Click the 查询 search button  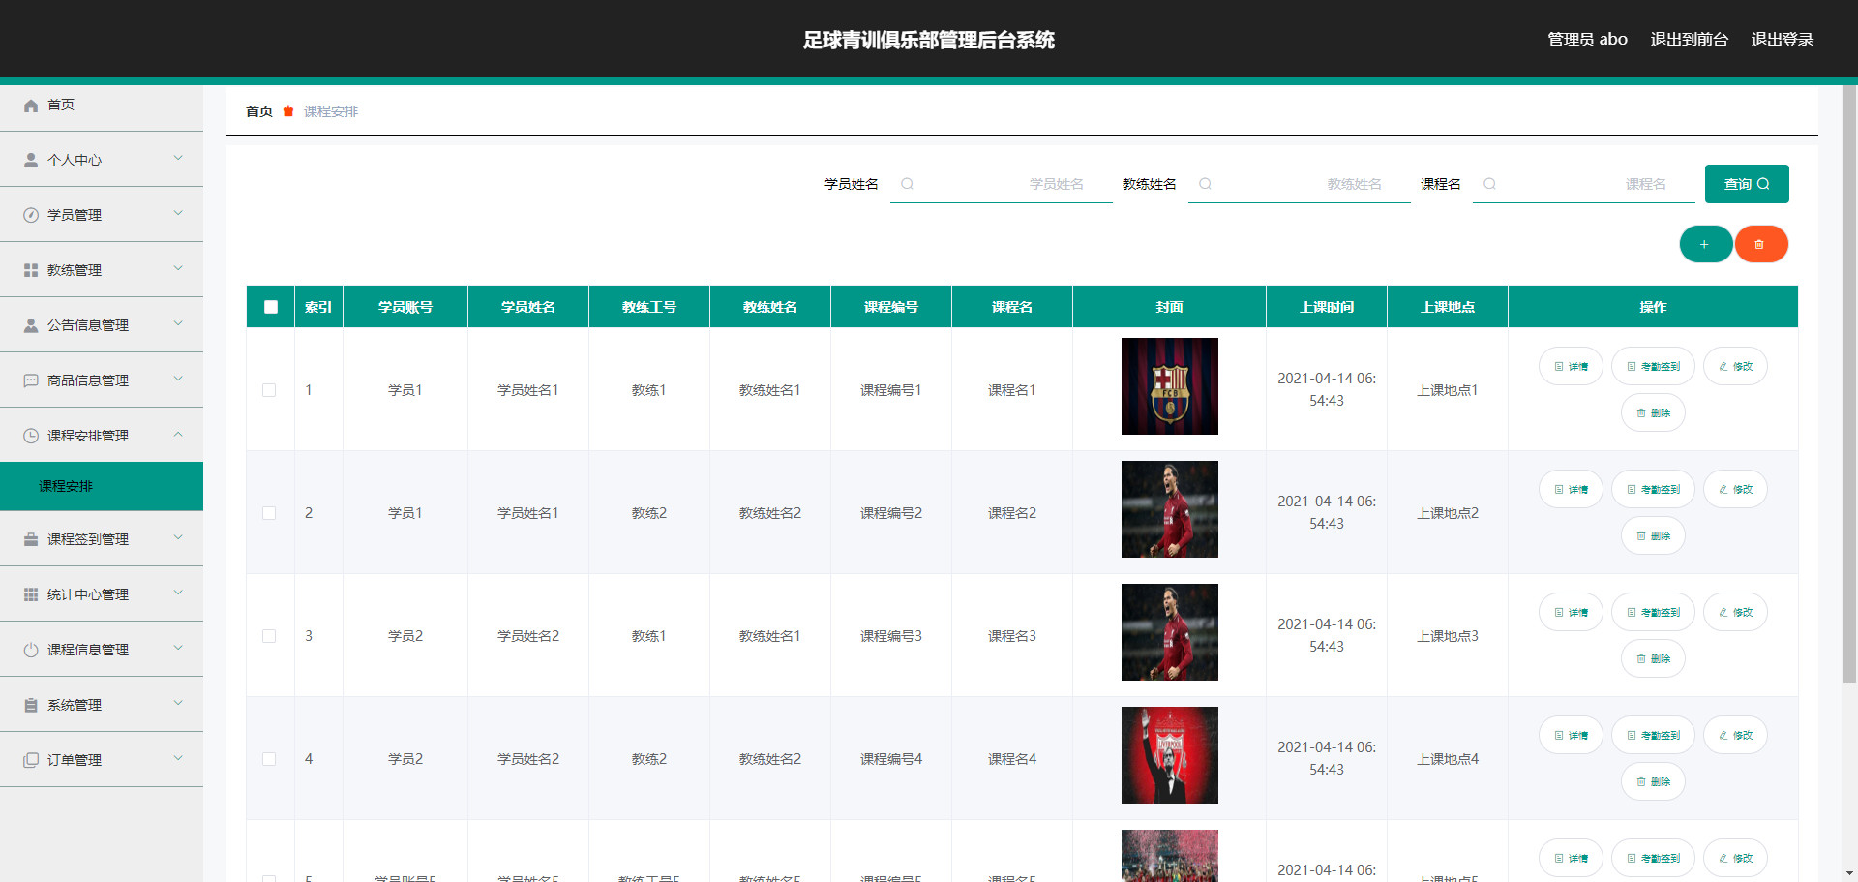coord(1747,184)
